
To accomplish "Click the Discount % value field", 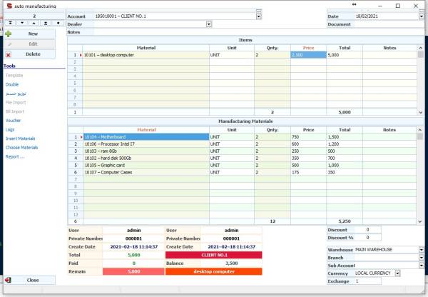I will click(367, 238).
